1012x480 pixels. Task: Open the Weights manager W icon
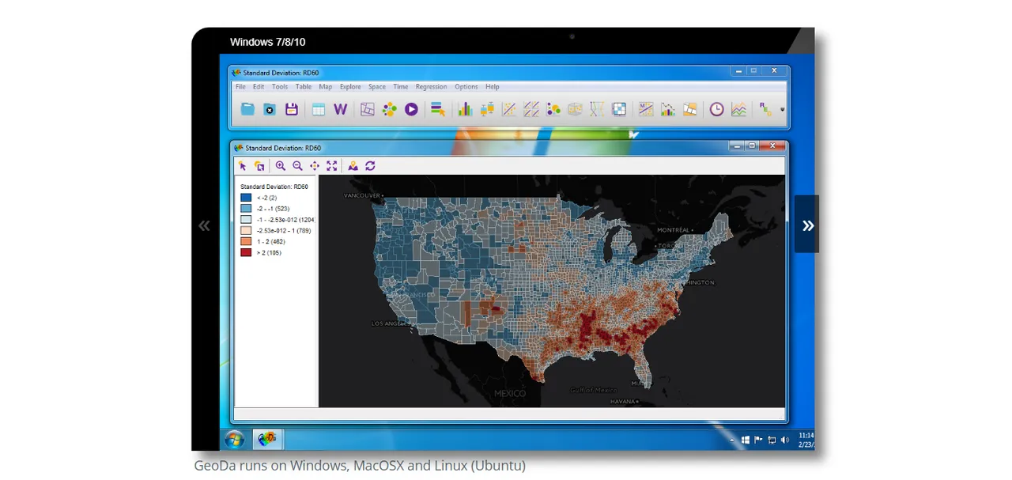pos(341,110)
